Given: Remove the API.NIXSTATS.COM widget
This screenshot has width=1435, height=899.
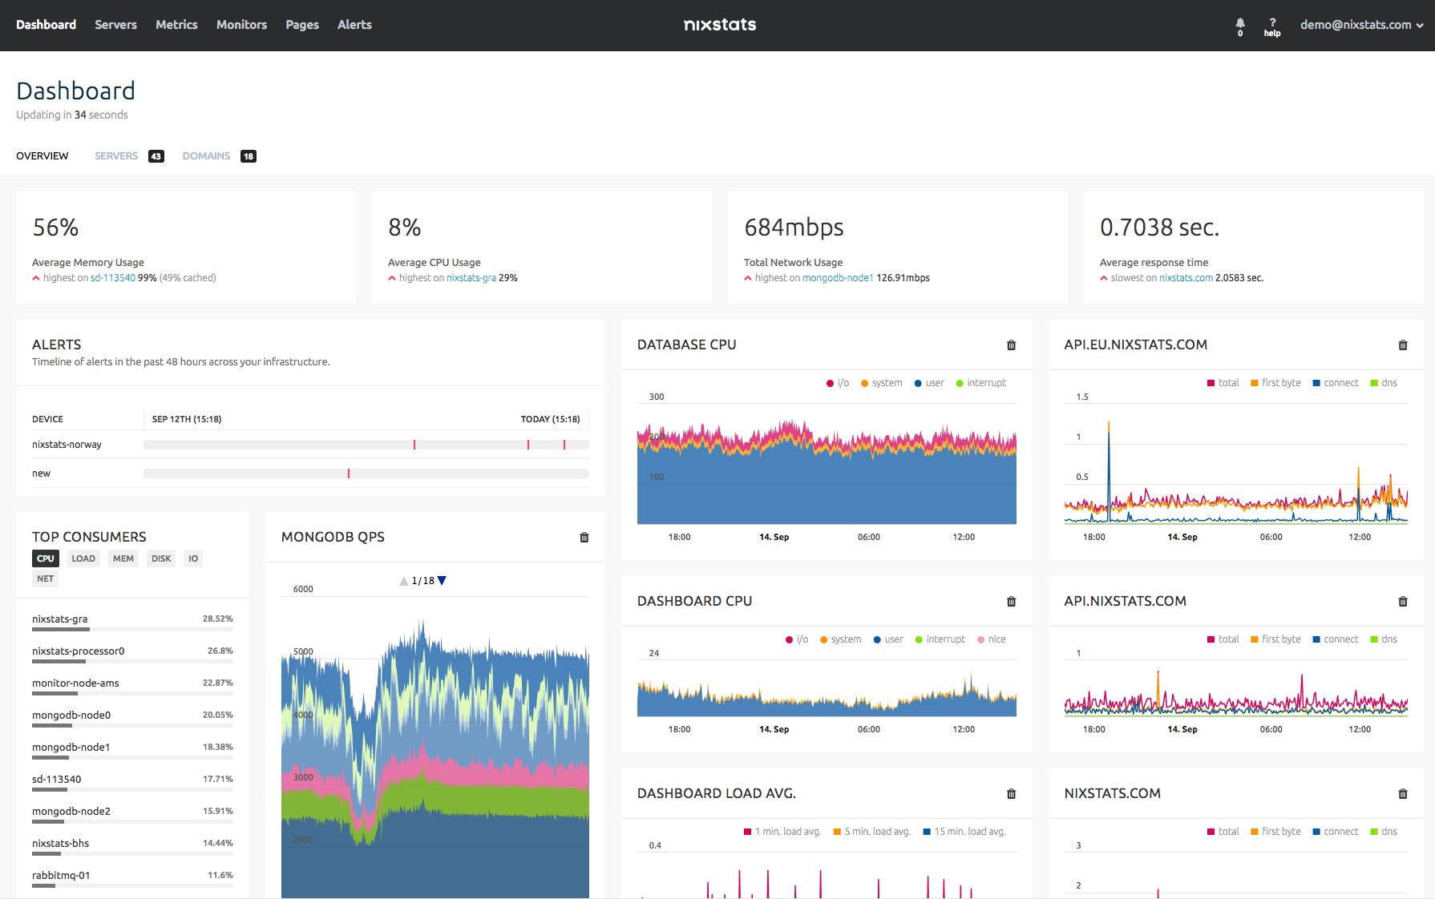Looking at the screenshot, I should tap(1402, 602).
